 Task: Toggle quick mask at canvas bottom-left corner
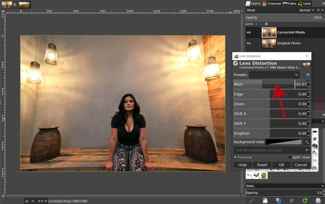point(3,195)
